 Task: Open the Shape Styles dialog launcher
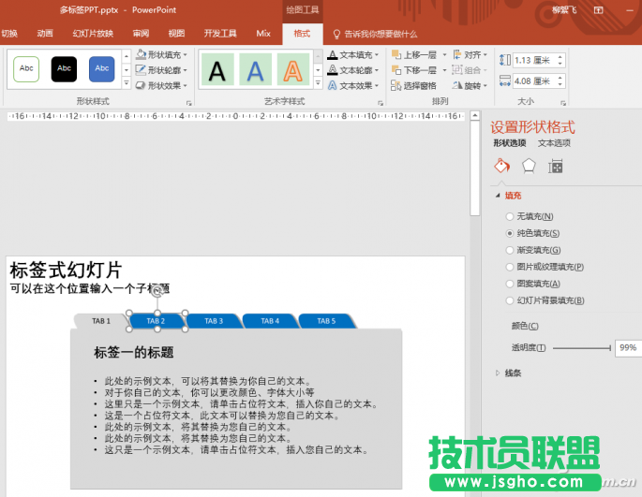pyautogui.click(x=188, y=103)
